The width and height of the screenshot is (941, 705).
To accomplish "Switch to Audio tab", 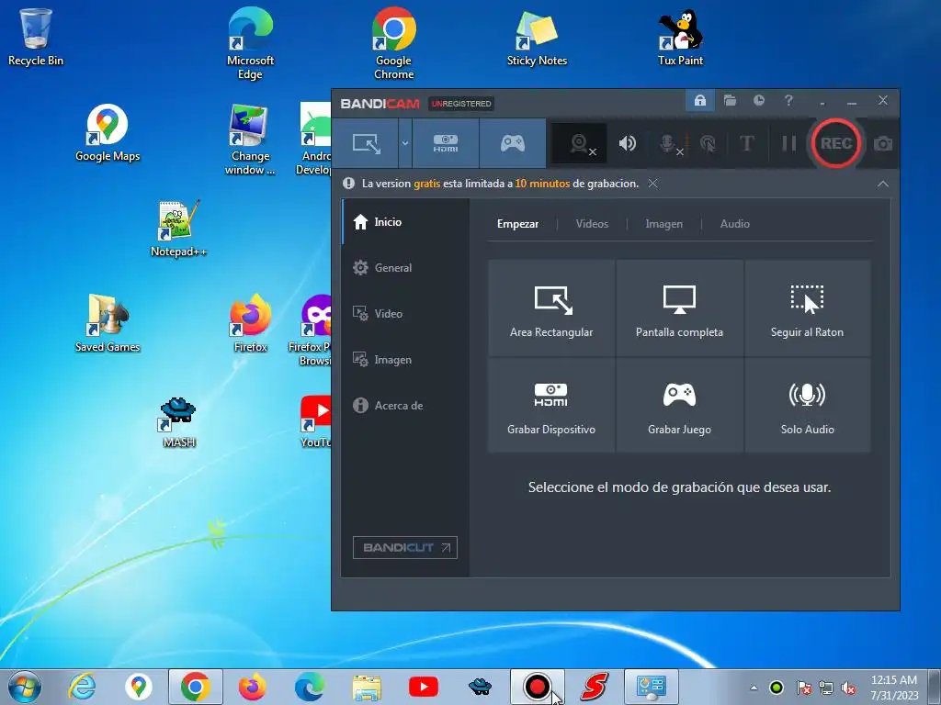I will [734, 224].
